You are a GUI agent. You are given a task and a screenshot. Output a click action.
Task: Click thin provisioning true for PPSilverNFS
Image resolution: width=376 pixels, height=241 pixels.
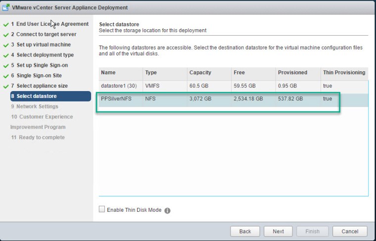click(x=328, y=99)
